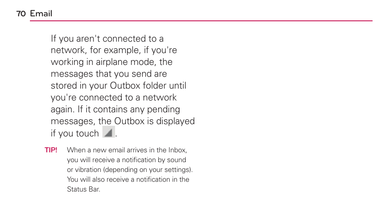The width and height of the screenshot is (391, 223).
Task: Click the words "Status Bar." in tip
Action: tap(84, 189)
